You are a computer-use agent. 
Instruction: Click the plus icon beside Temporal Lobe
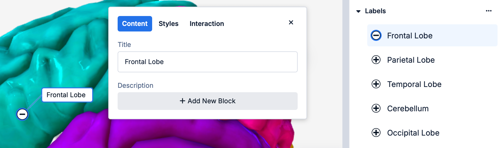pos(376,84)
